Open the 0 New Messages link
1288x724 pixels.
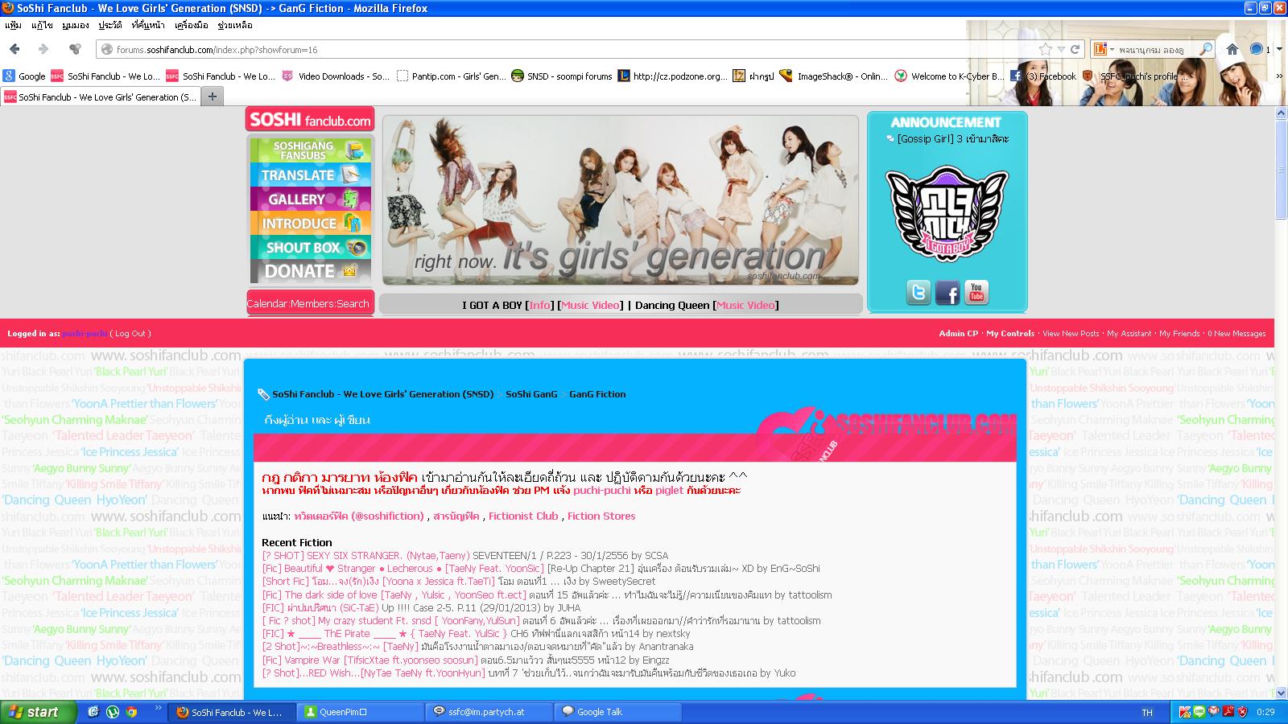1236,334
